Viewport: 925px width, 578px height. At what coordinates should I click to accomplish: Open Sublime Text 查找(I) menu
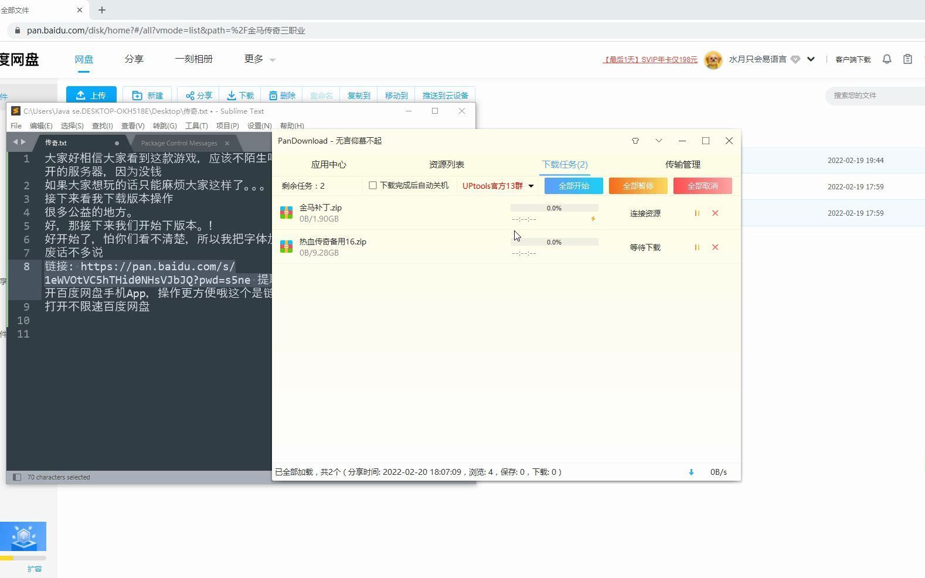(x=102, y=126)
